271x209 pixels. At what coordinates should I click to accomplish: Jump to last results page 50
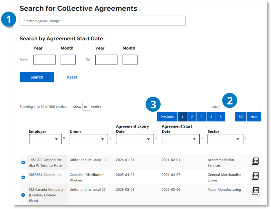pyautogui.click(x=241, y=117)
